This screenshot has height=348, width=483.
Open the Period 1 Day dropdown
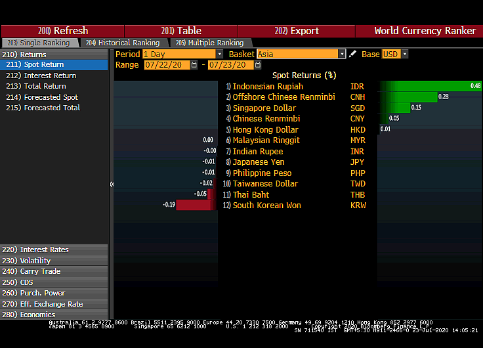(219, 54)
